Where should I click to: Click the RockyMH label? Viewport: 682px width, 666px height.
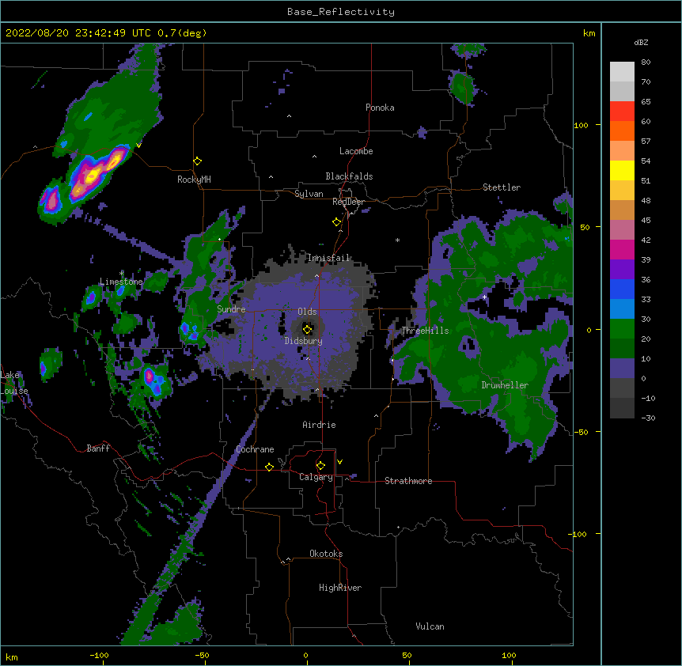194,180
